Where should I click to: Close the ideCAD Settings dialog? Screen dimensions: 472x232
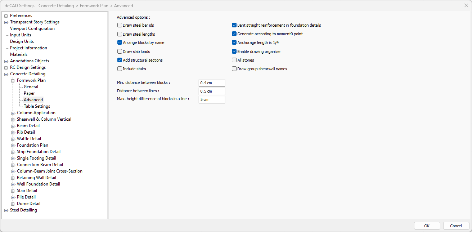pos(466,5)
